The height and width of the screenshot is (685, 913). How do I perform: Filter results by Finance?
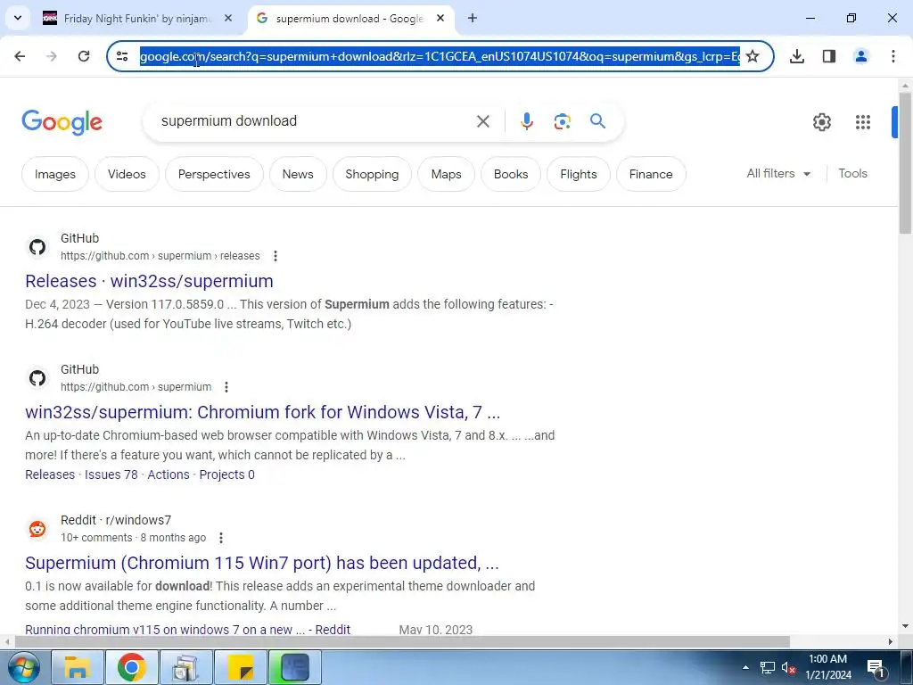[x=650, y=174]
